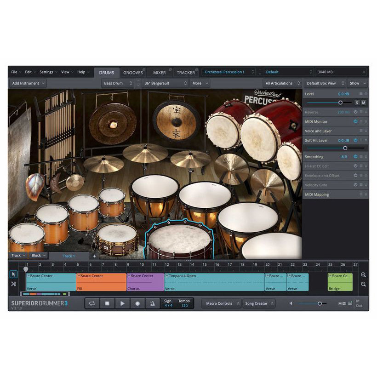Click the Level slider

coord(329,103)
